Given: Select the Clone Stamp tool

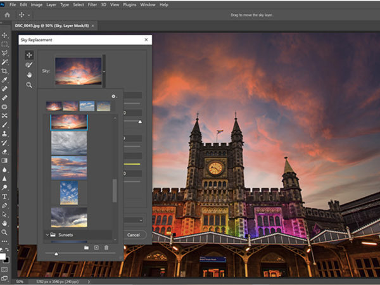Looking at the screenshot, I should (4, 134).
